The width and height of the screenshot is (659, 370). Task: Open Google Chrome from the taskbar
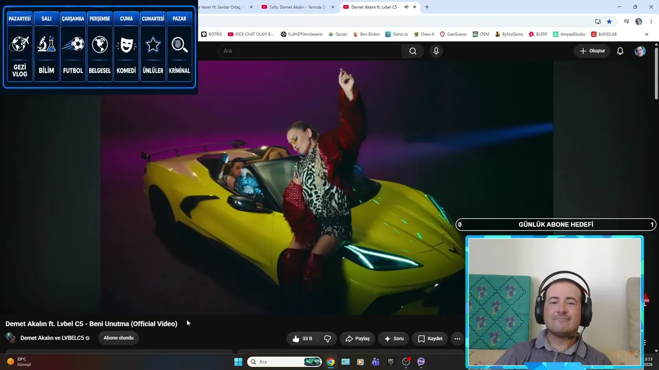click(x=331, y=362)
